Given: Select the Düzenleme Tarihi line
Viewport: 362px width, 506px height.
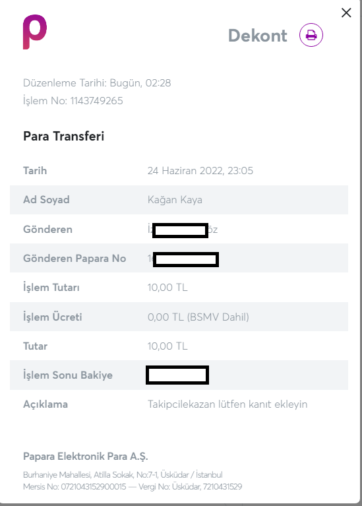Looking at the screenshot, I should tap(97, 83).
